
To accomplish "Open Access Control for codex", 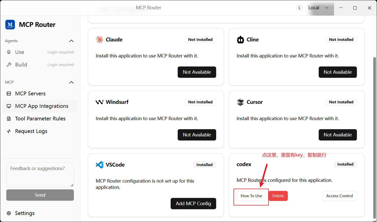I will pyautogui.click(x=340, y=196).
